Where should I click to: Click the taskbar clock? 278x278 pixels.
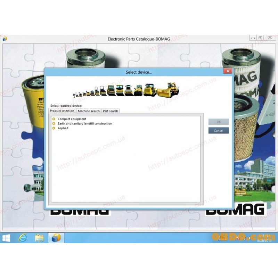pyautogui.click(x=264, y=238)
